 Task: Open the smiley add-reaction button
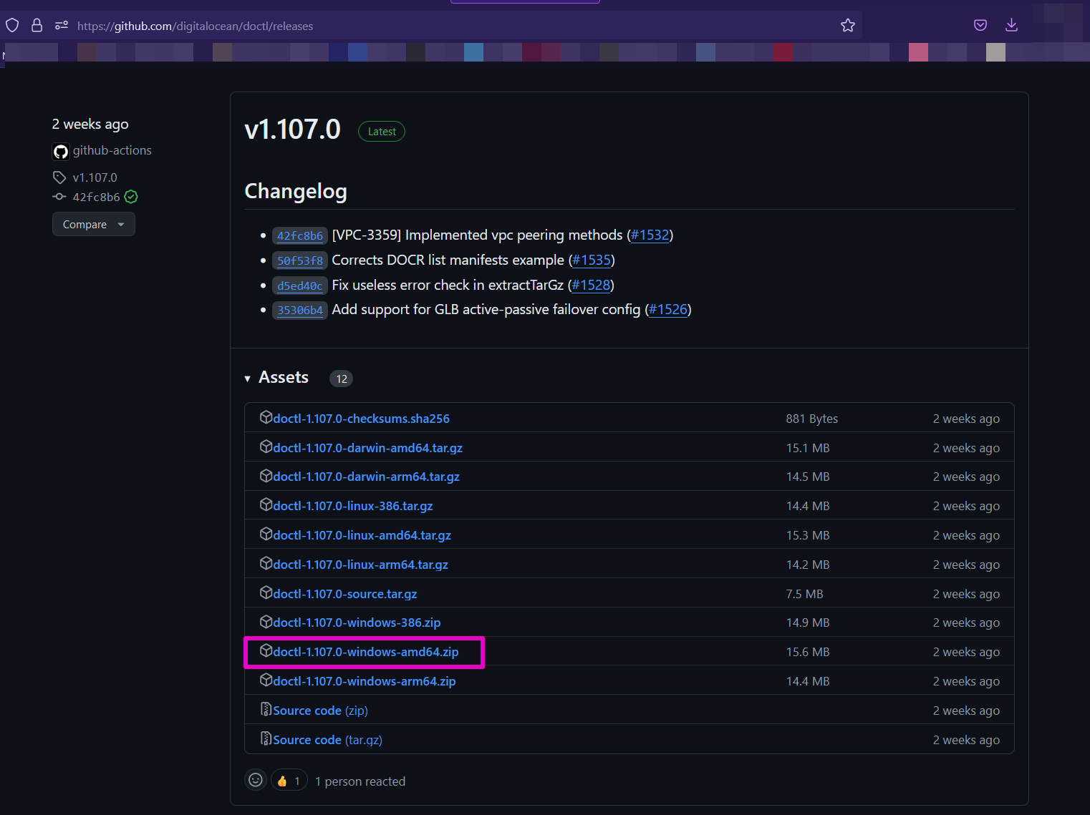[x=256, y=780]
